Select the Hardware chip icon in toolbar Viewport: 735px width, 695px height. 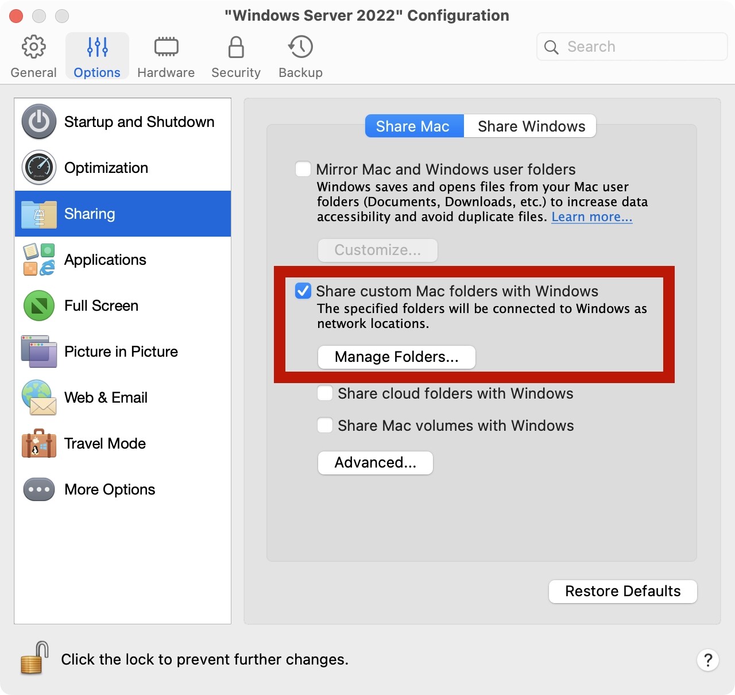click(166, 47)
